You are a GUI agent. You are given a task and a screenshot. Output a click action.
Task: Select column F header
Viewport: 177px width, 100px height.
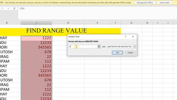(115, 23)
